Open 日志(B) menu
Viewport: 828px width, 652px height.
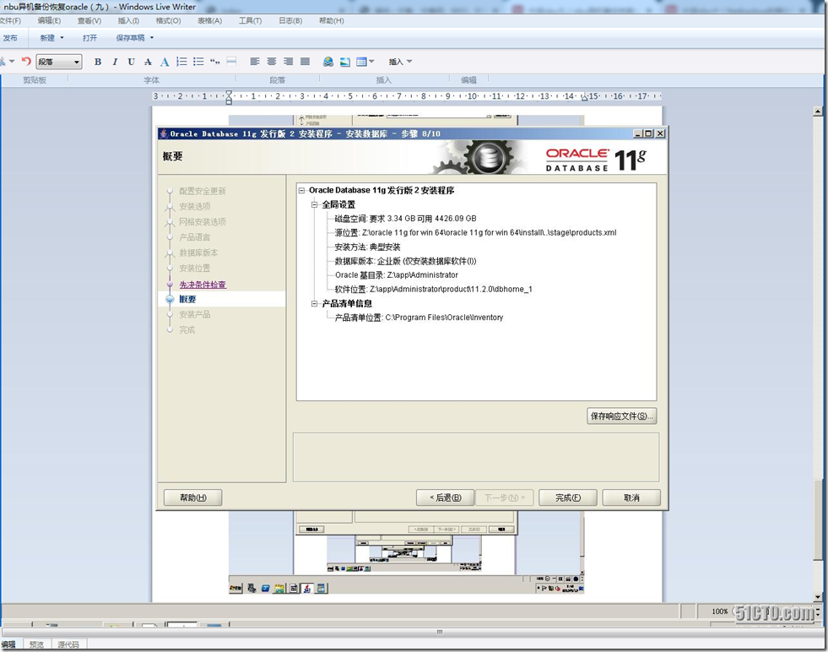(x=290, y=20)
